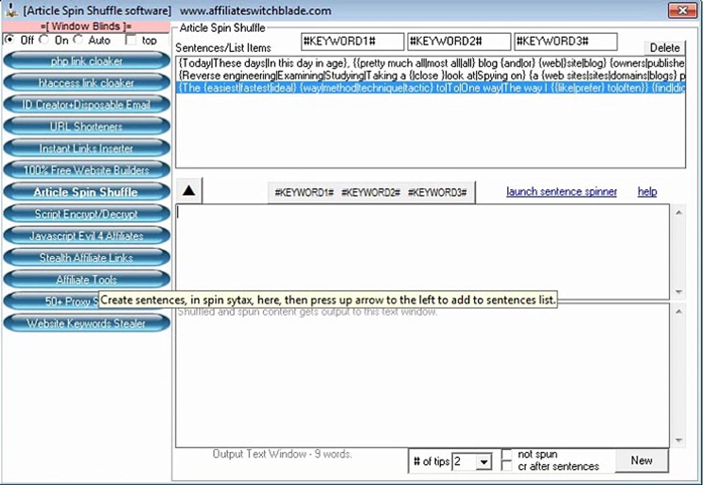Open the php link cloaker tool
Image resolution: width=703 pixels, height=485 pixels.
[x=86, y=61]
